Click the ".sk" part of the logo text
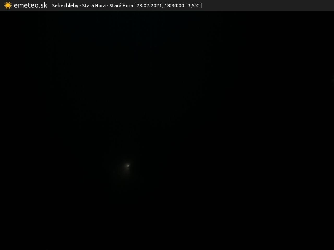 [43, 5]
